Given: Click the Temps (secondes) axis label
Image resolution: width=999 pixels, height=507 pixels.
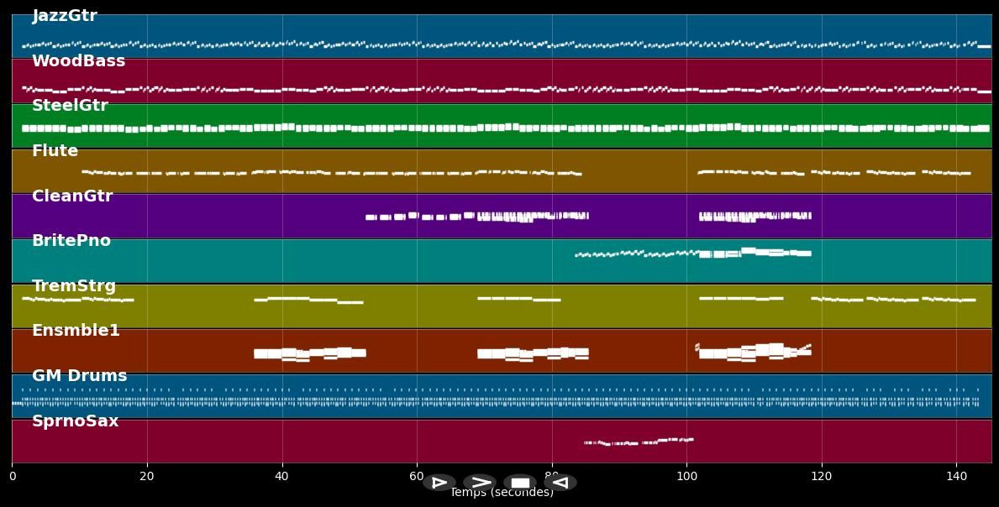Looking at the screenshot, I should (502, 493).
